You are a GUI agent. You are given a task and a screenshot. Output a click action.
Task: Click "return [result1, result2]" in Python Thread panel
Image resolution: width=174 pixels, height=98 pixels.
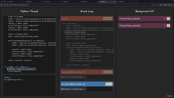coord(20,60)
